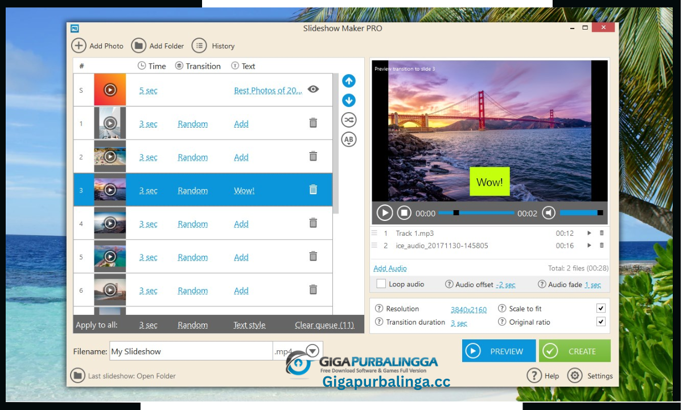Click the Add Photo plus icon
This screenshot has height=410, width=683.
[79, 46]
